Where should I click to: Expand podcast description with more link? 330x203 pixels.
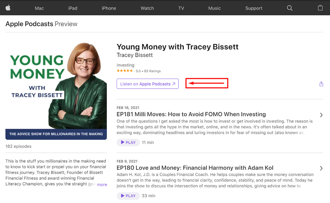pyautogui.click(x=102, y=185)
